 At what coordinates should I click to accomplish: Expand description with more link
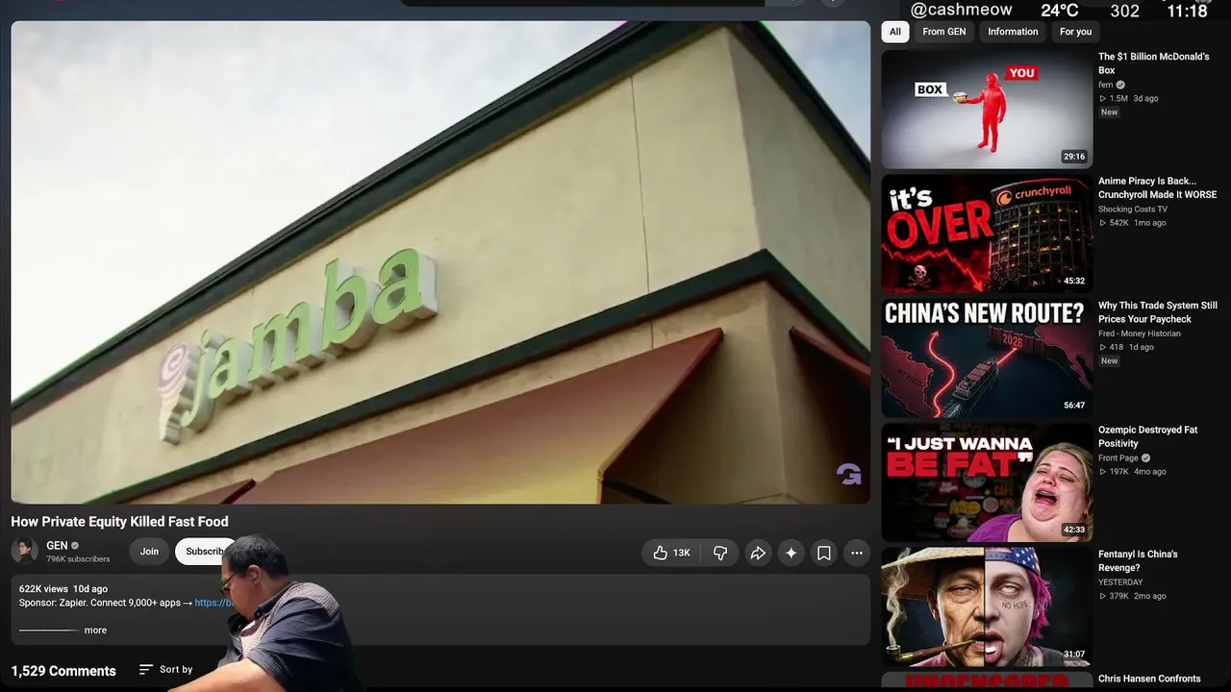click(95, 630)
